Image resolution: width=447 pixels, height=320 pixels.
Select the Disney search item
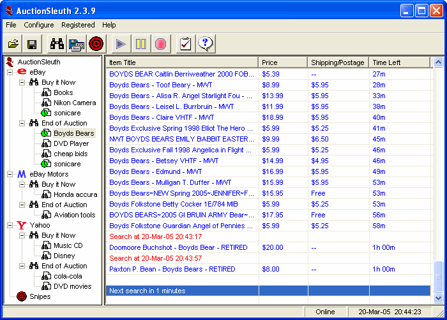(x=64, y=256)
